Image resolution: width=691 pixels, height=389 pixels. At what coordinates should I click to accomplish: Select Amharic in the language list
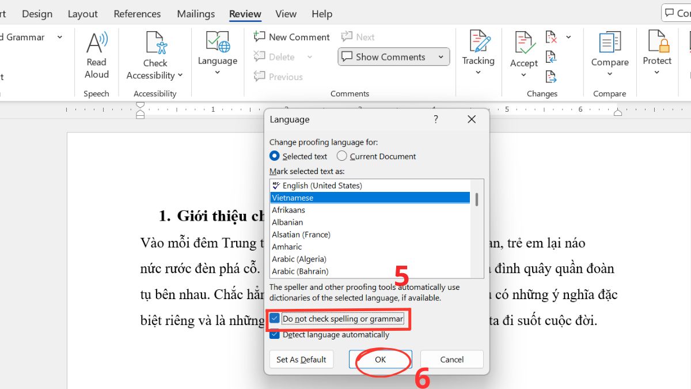pos(370,247)
